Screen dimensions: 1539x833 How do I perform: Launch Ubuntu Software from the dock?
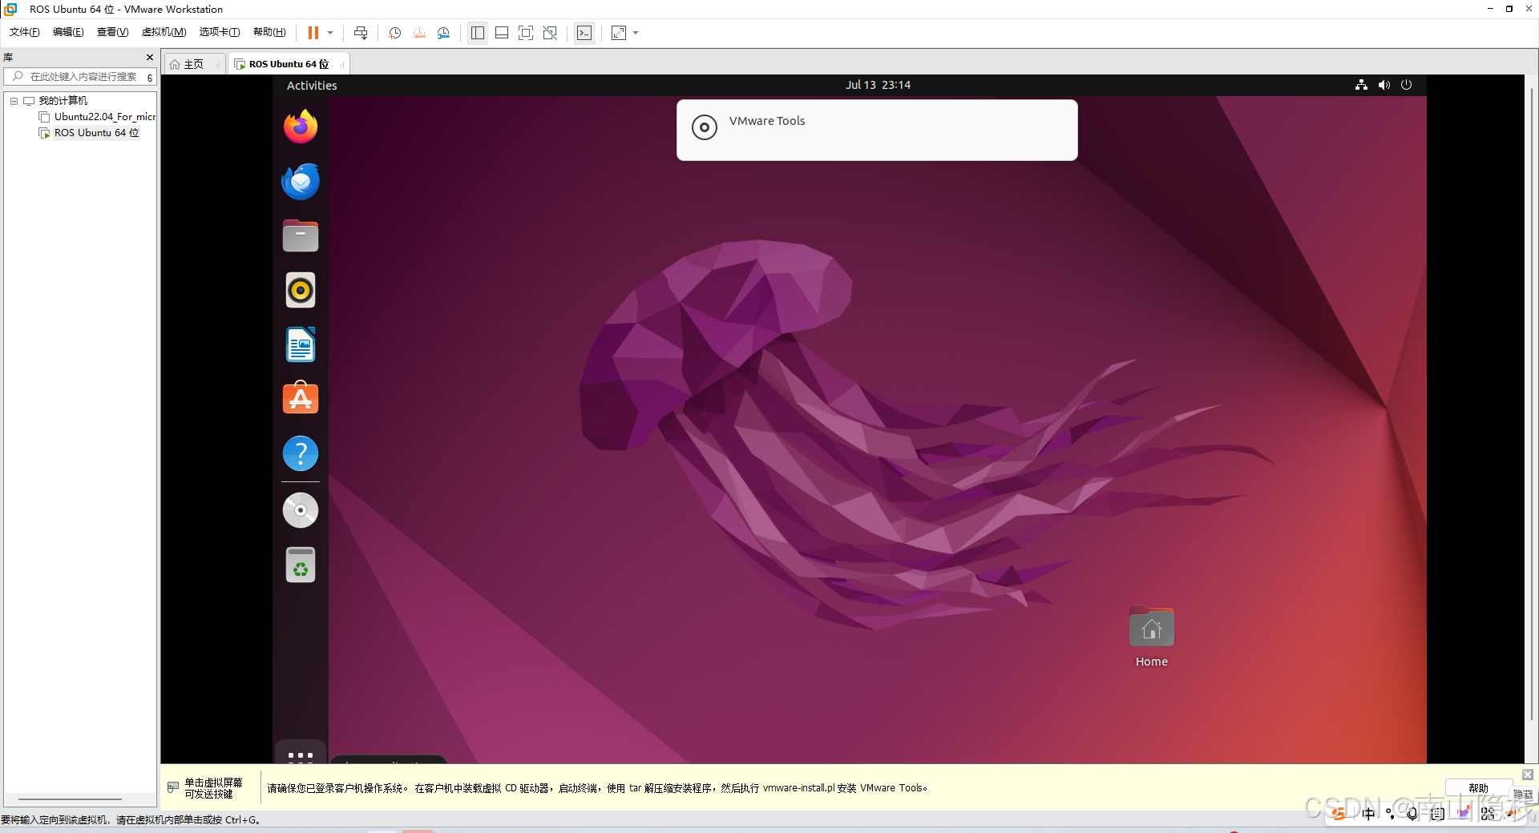[x=301, y=398]
